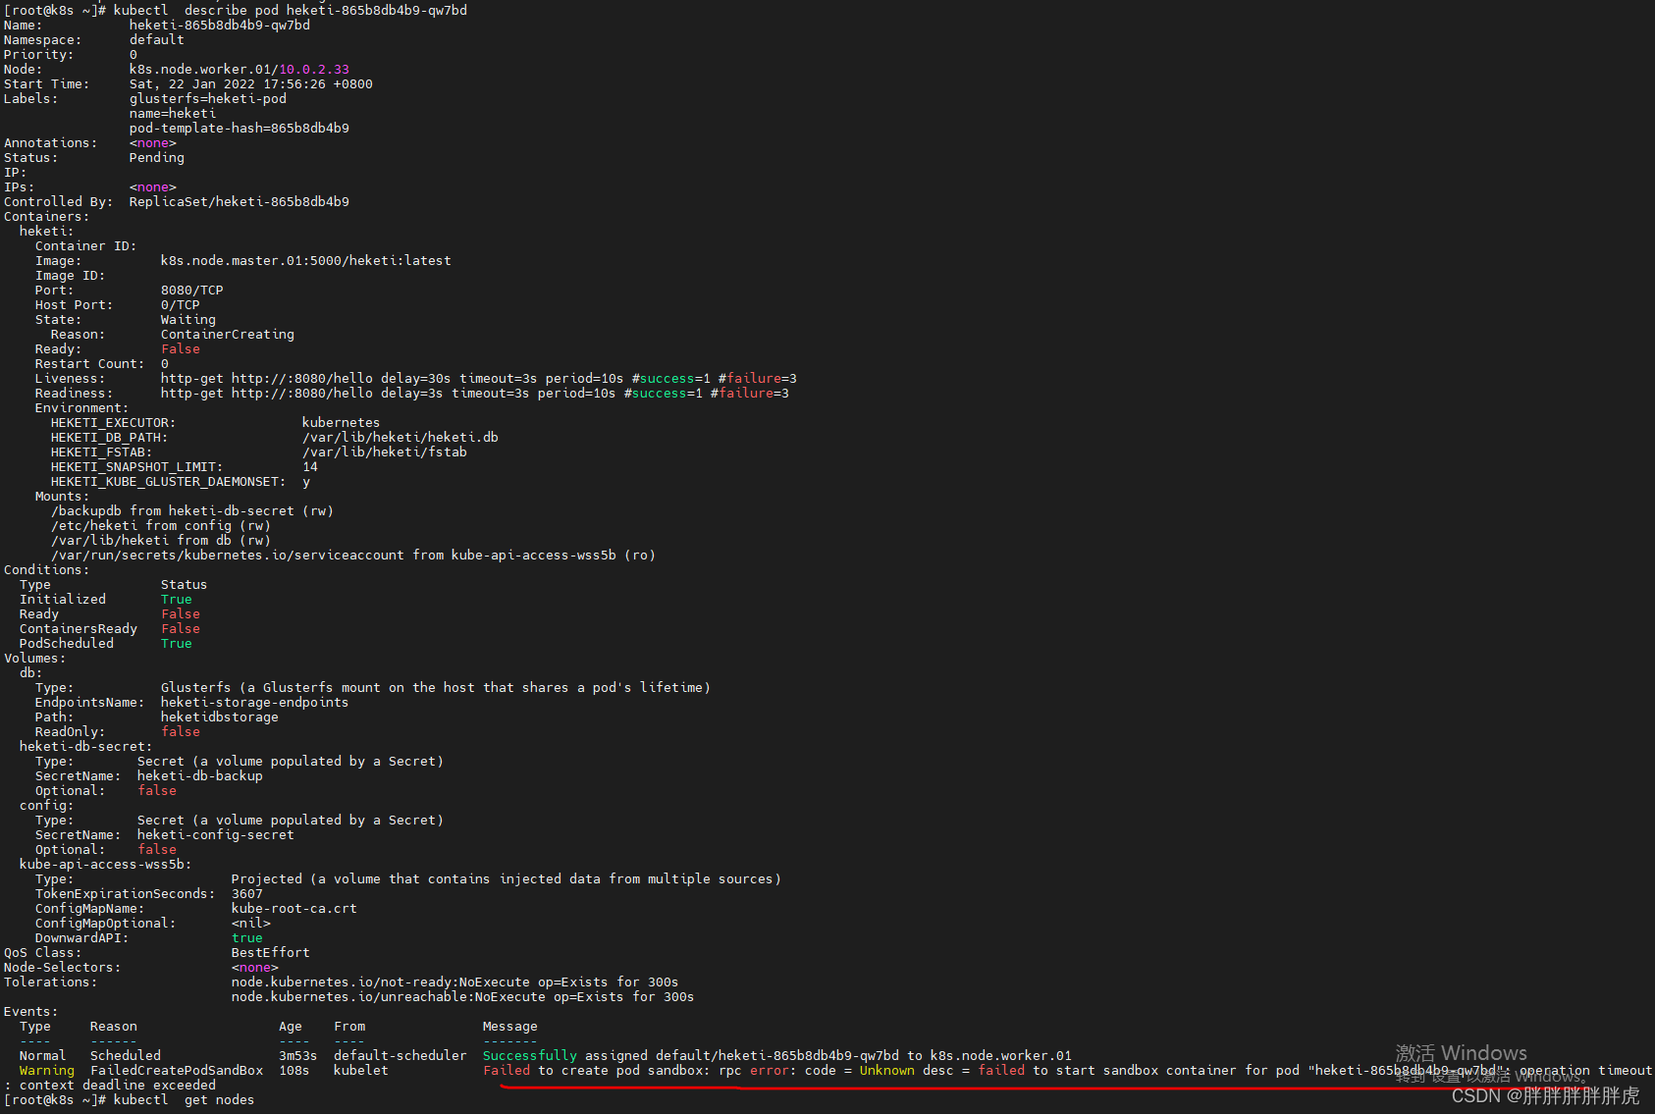Click the 'kubectl describe pod' command at top
Screen dimensions: 1655x1115
tap(291, 11)
